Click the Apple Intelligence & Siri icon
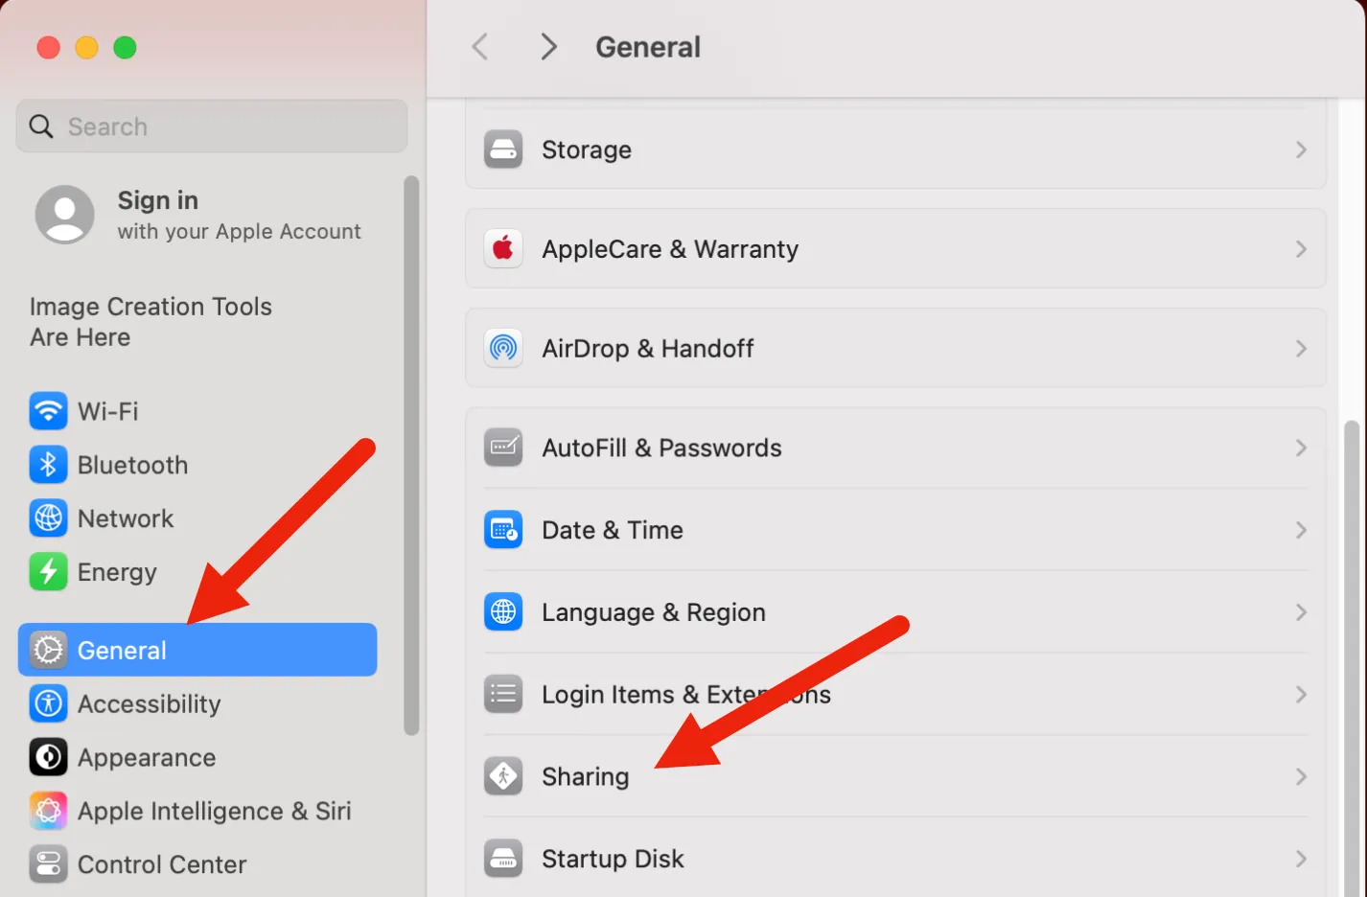The width and height of the screenshot is (1367, 897). pos(48,811)
